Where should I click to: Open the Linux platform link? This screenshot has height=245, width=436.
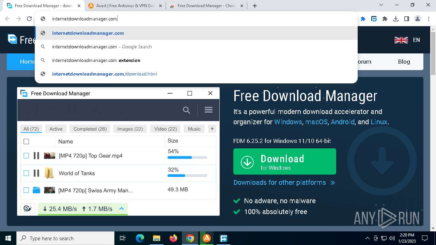[x=379, y=122]
